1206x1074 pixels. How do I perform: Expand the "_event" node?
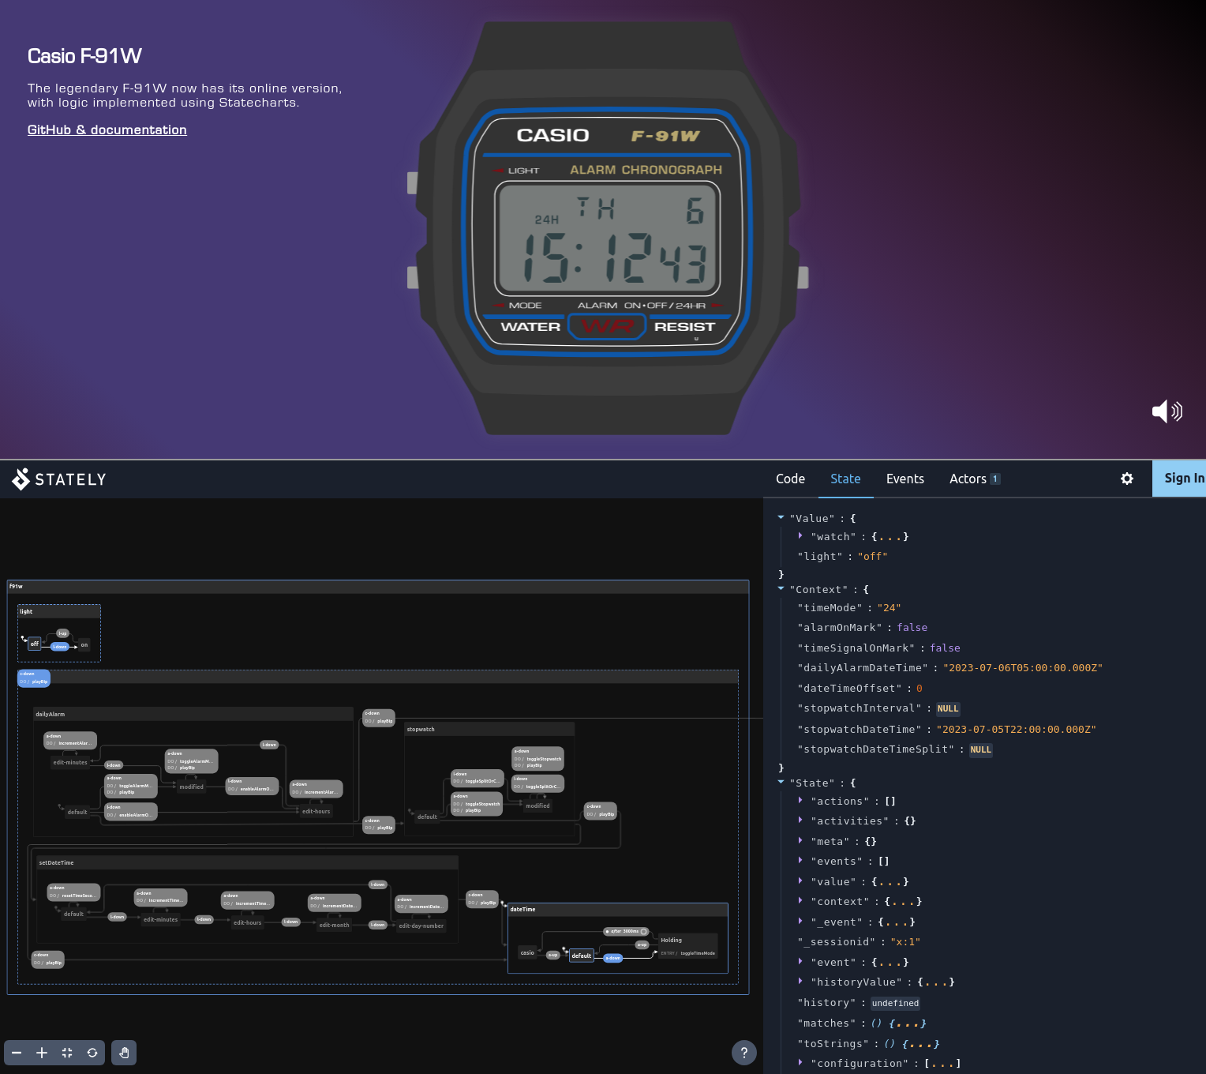point(800,922)
